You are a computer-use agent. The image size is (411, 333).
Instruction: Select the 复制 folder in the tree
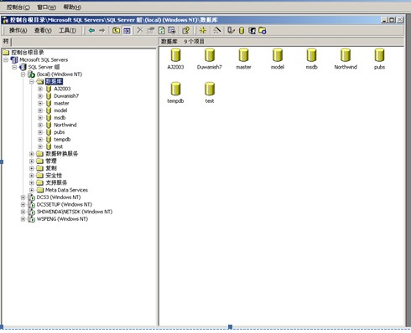click(51, 168)
